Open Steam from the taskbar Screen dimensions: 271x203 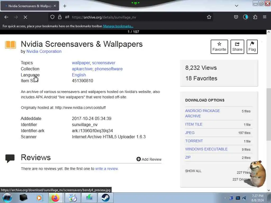[105, 198]
